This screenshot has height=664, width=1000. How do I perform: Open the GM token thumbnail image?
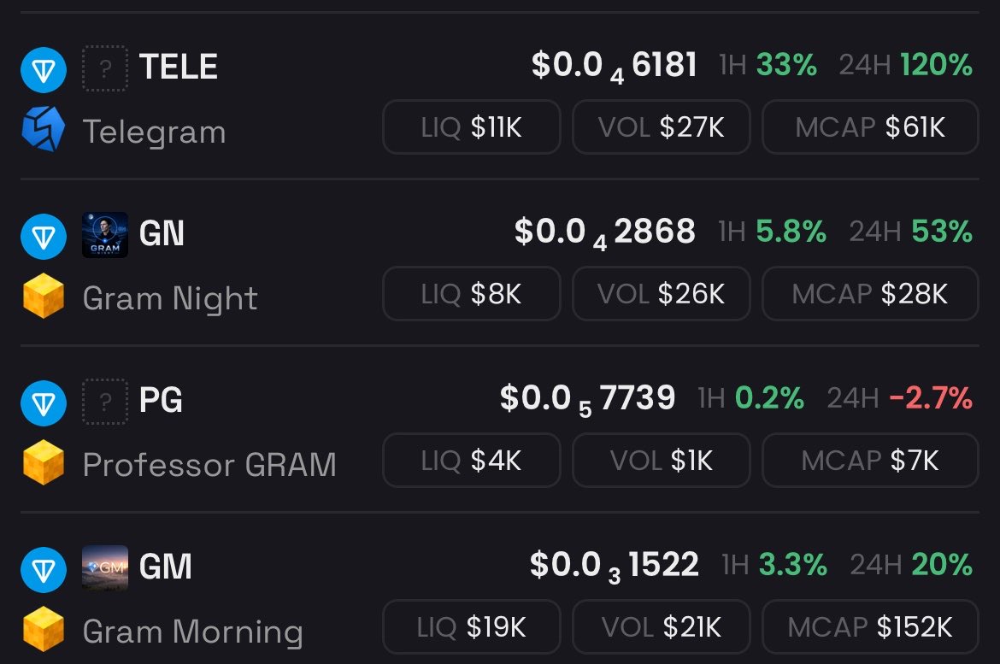point(105,567)
